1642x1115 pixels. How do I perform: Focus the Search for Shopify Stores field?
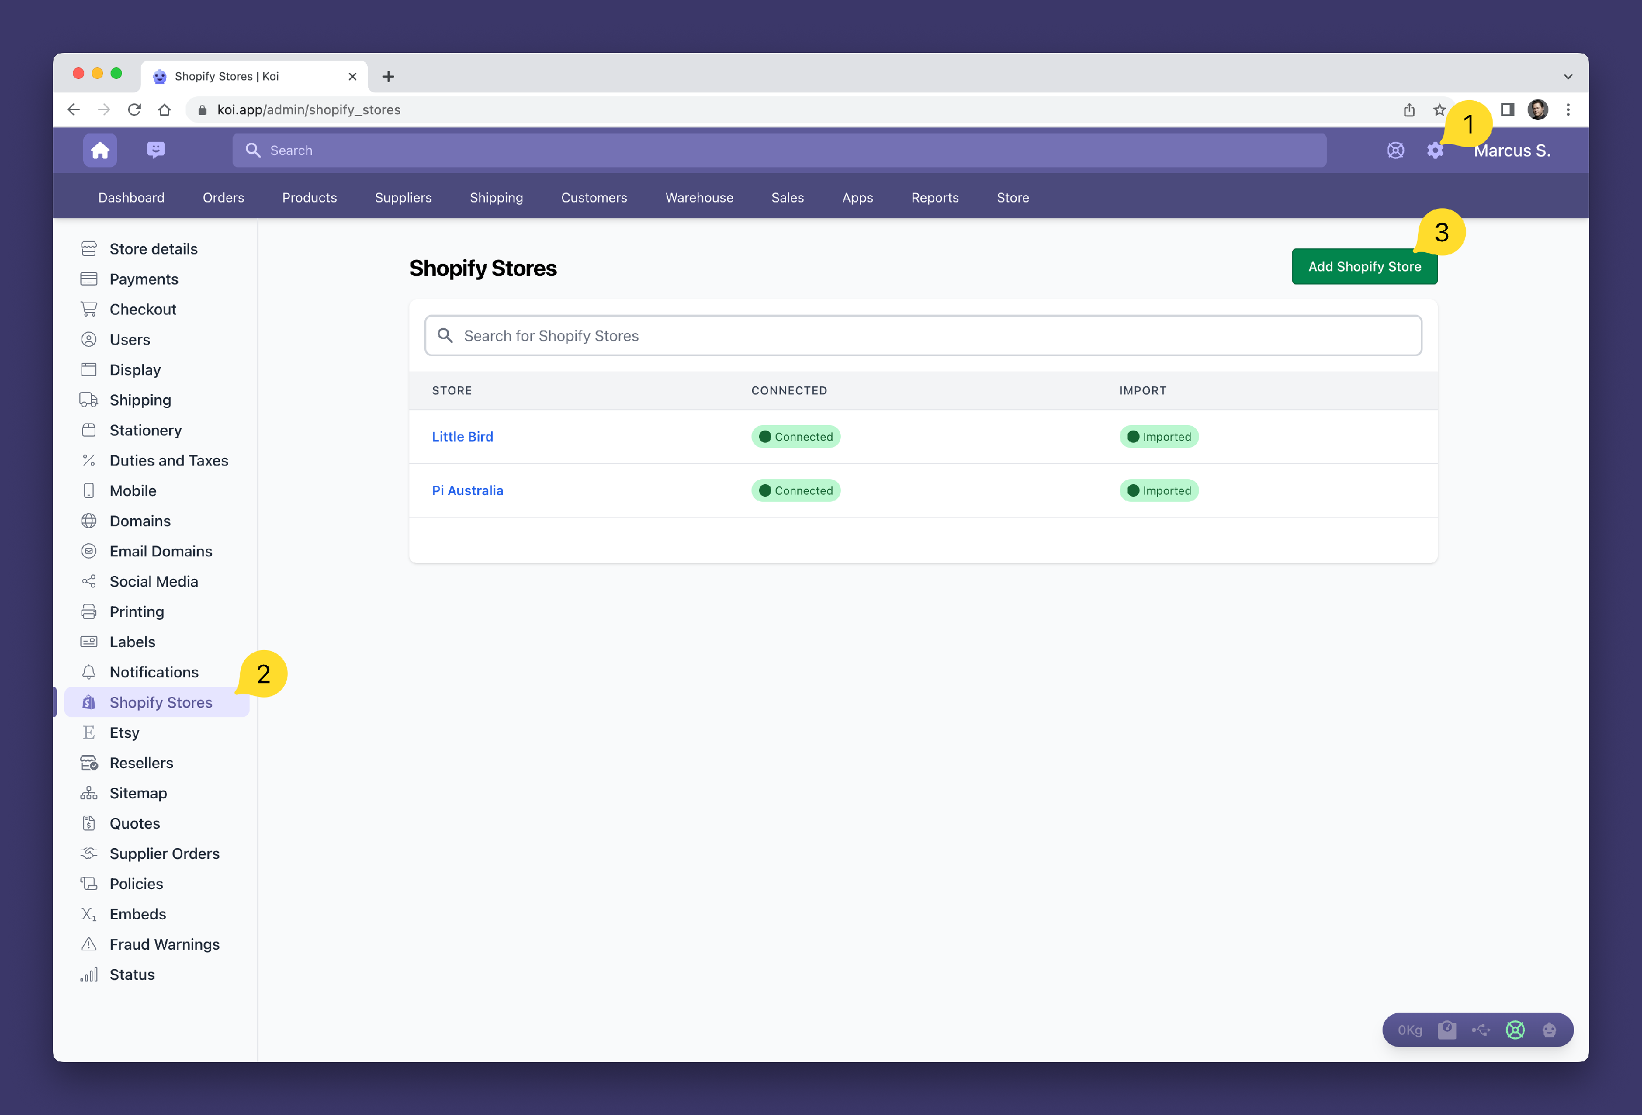coord(922,335)
